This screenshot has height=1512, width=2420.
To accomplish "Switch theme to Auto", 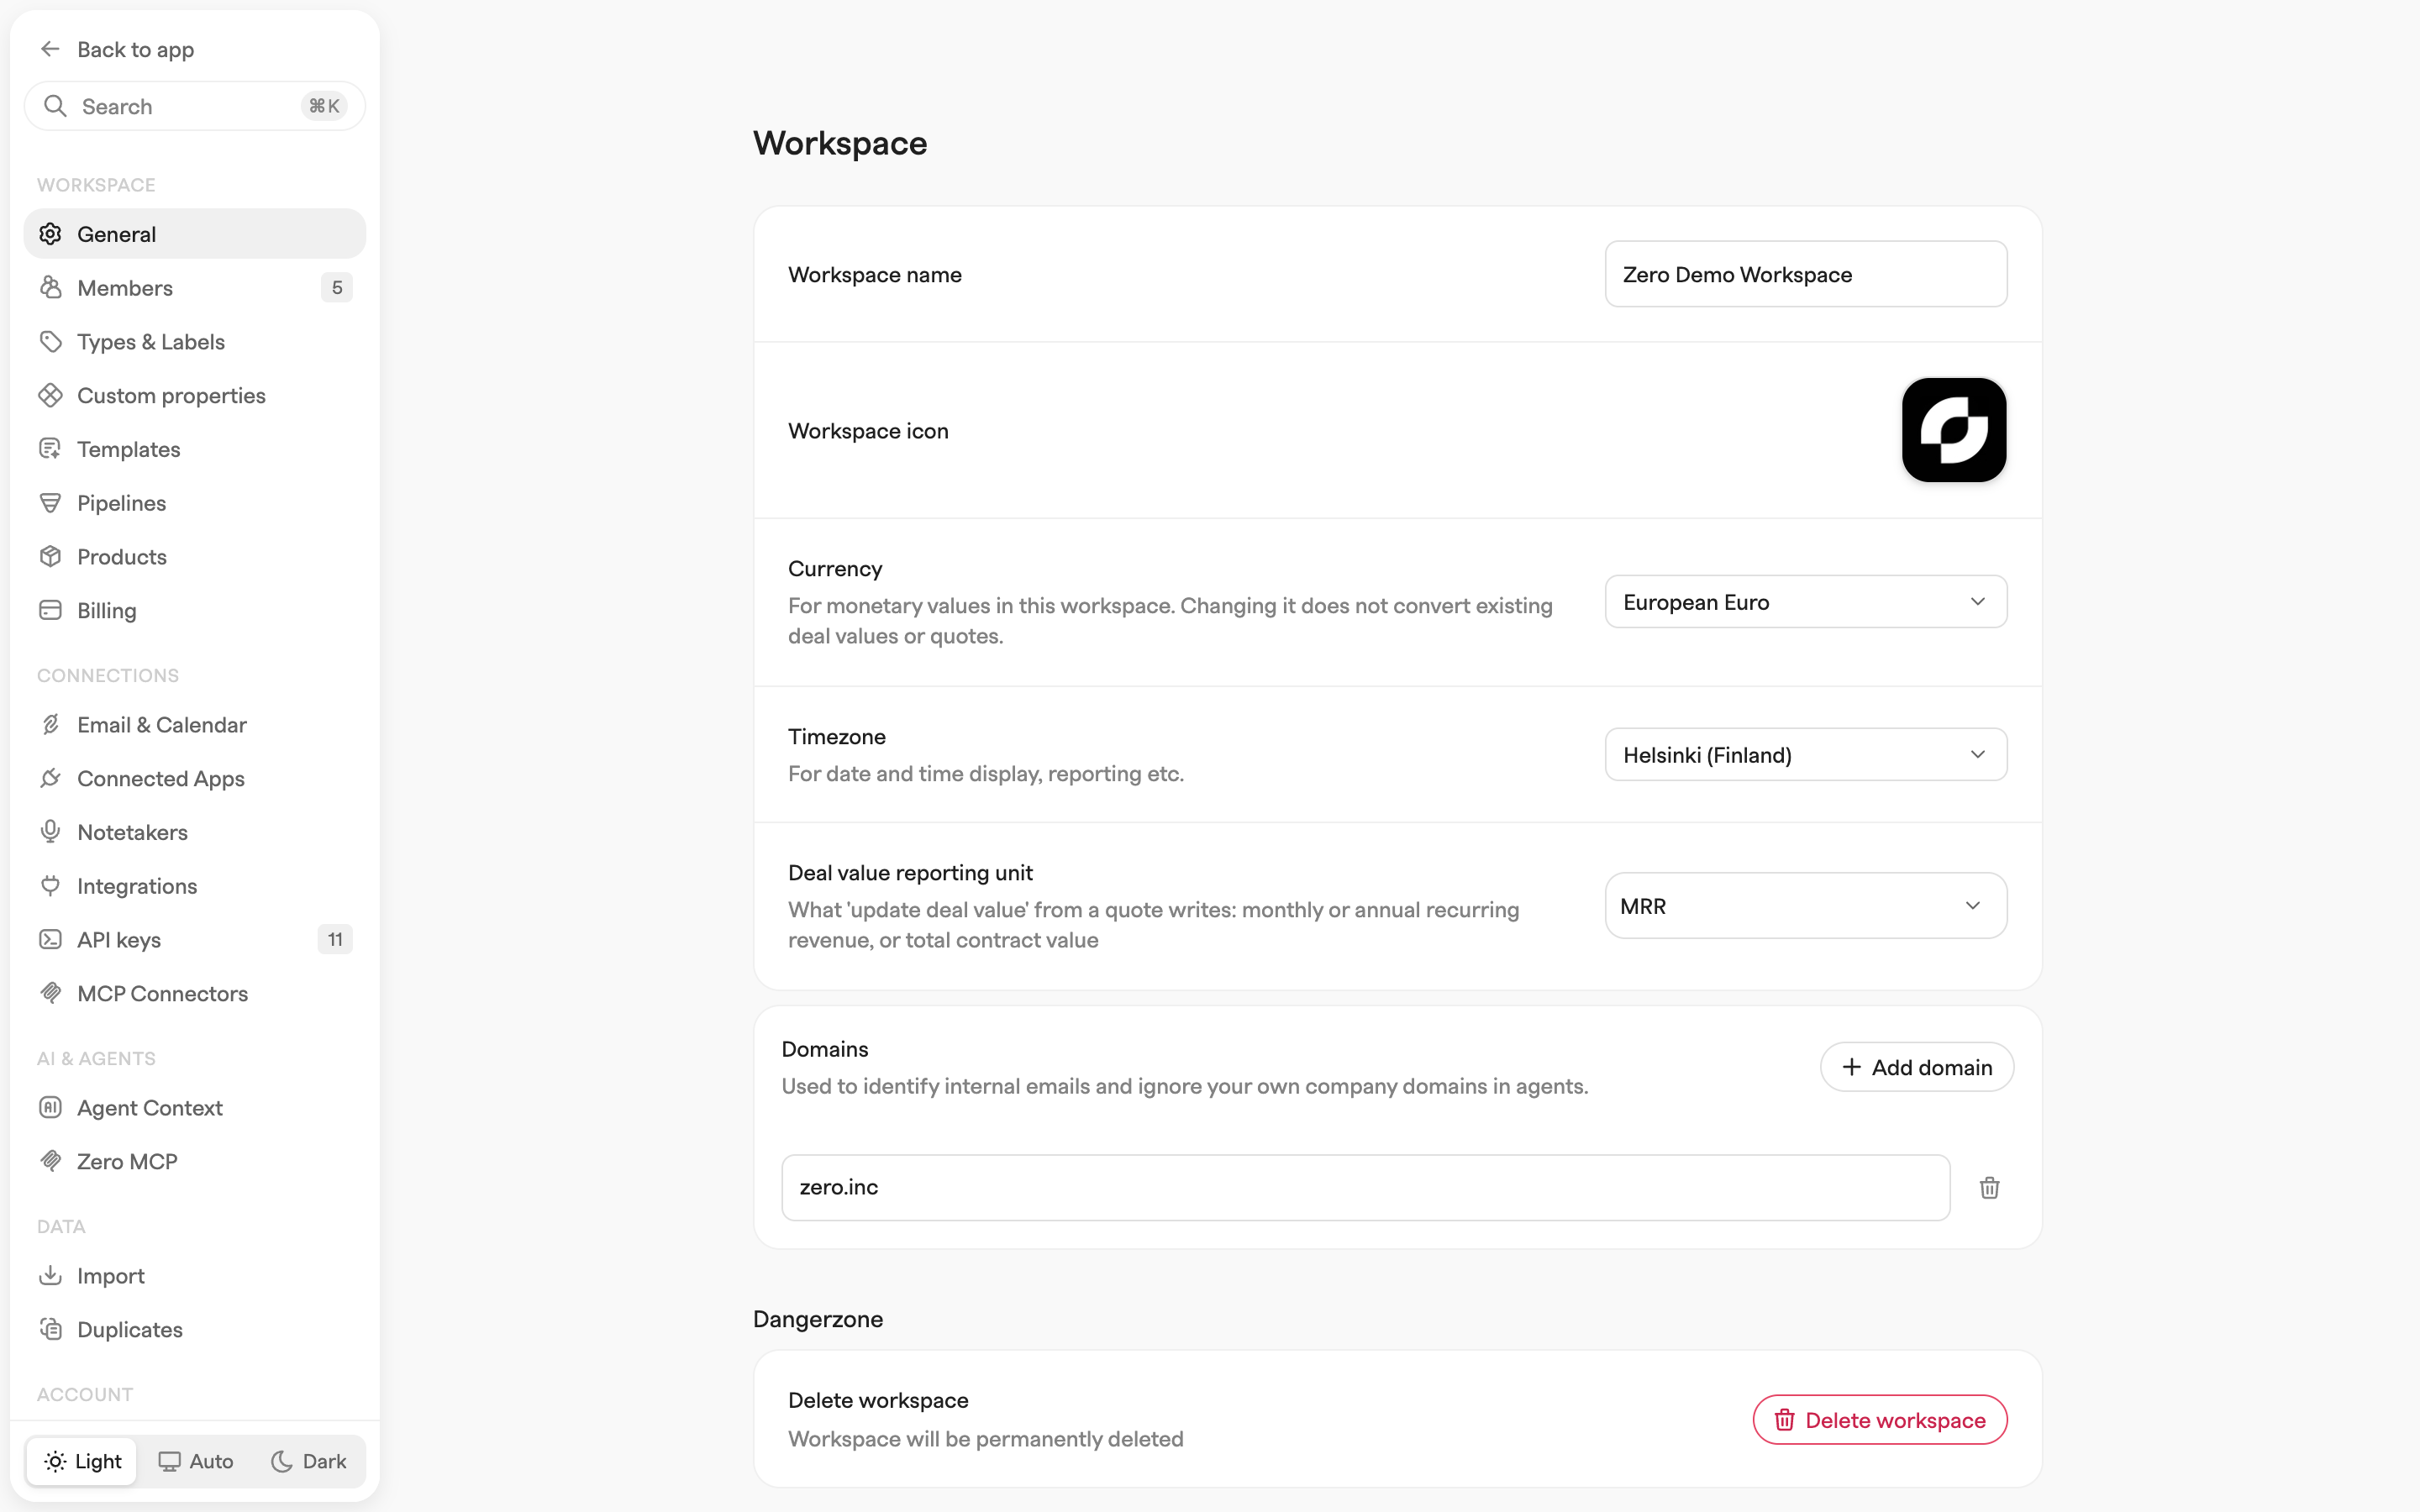I will tap(196, 1462).
